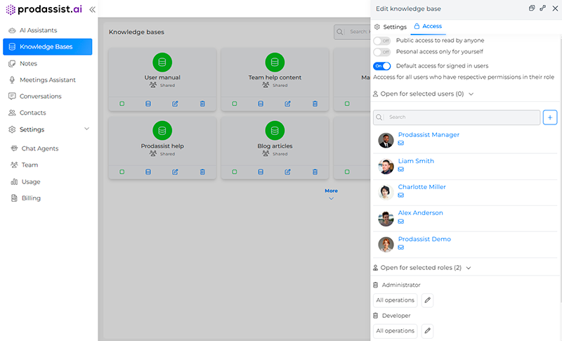
Task: Expand the Settings menu in sidebar
Action: (x=86, y=129)
